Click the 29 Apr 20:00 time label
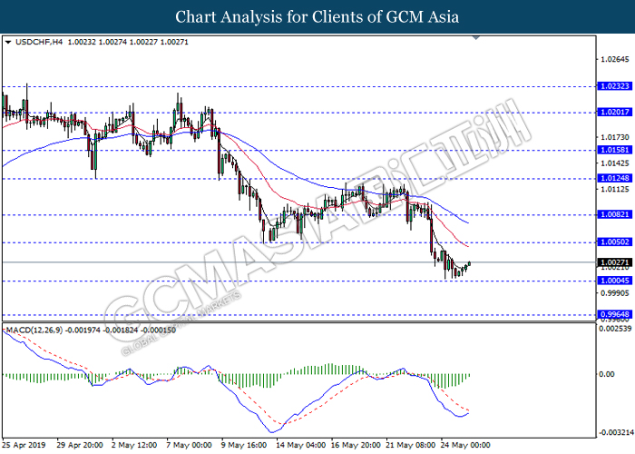Screen dimensions: 635x454 [x=80, y=445]
